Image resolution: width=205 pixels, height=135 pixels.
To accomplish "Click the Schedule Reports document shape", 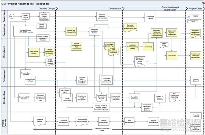I will [41, 121].
